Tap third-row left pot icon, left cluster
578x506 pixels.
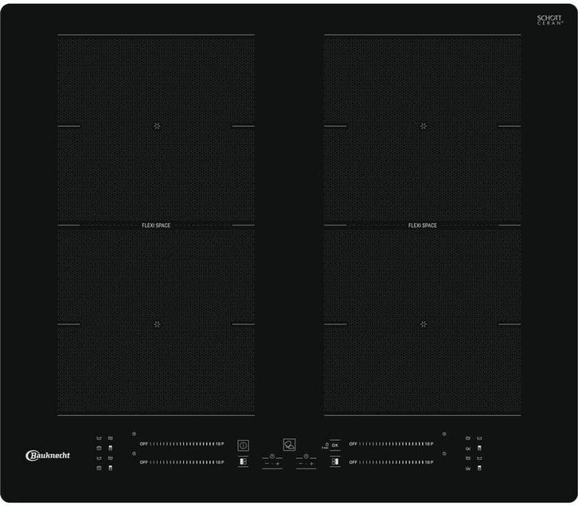coord(99,458)
